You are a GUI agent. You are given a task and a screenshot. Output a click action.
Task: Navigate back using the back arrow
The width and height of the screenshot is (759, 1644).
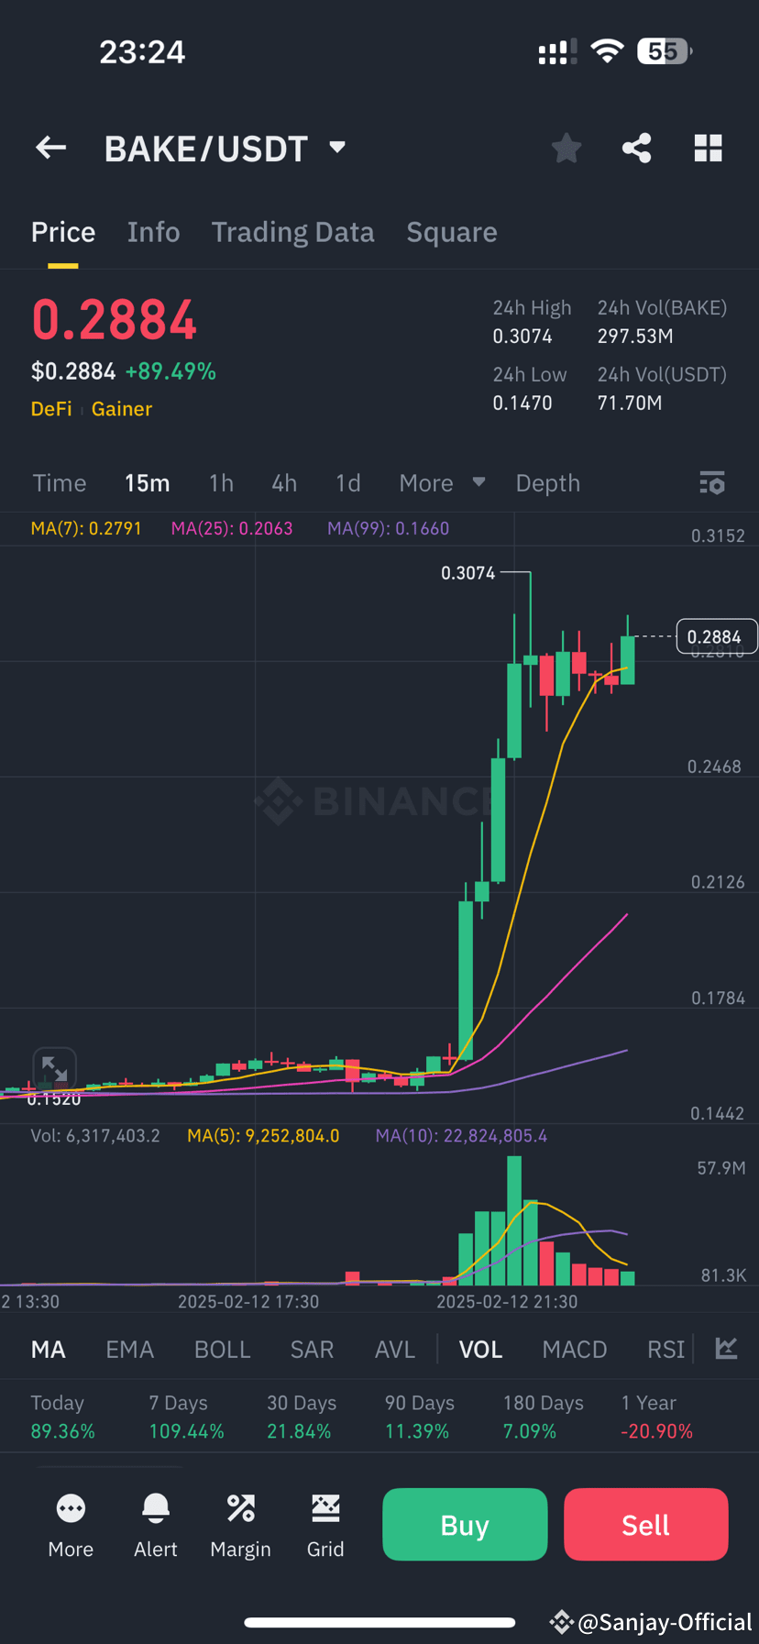coord(50,148)
